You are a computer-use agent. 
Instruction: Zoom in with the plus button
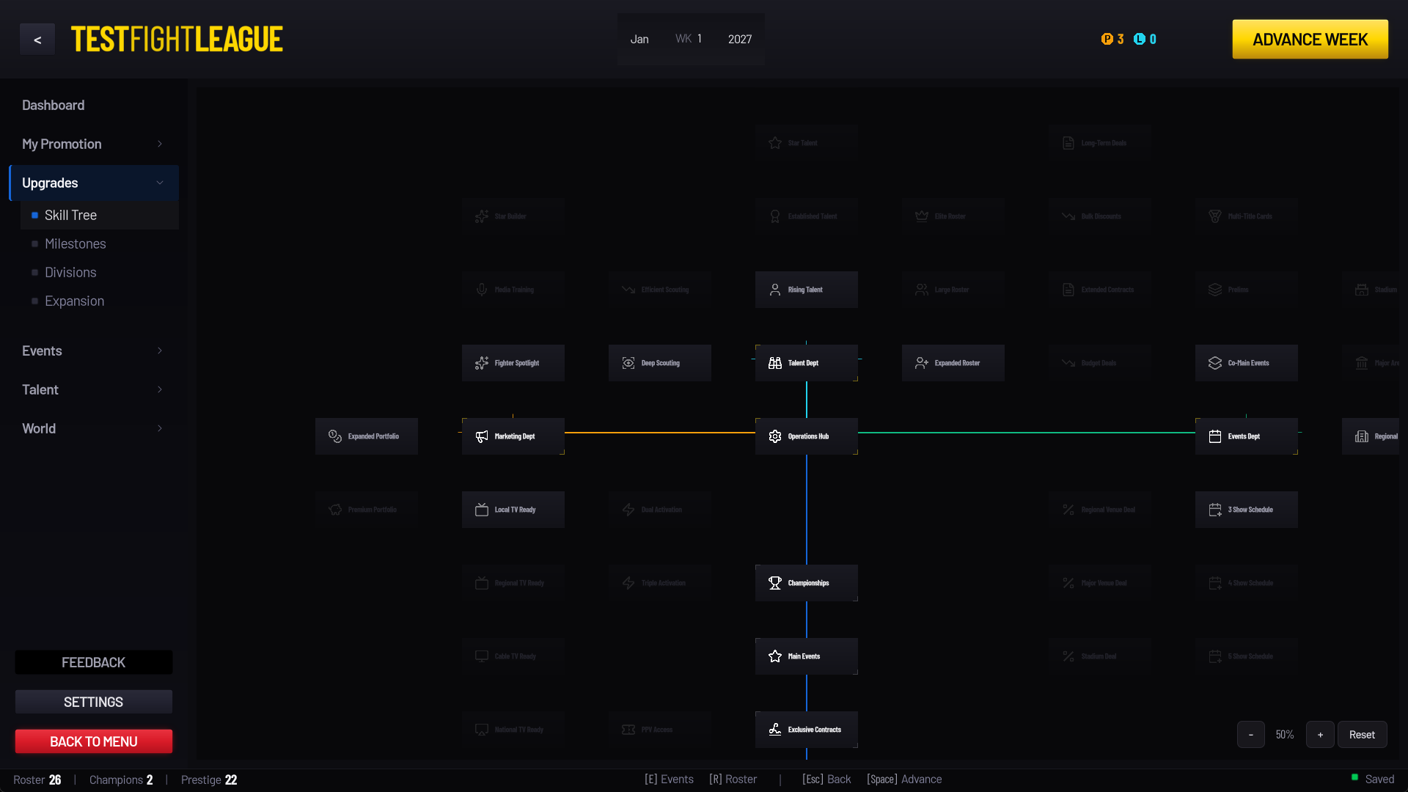tap(1319, 735)
